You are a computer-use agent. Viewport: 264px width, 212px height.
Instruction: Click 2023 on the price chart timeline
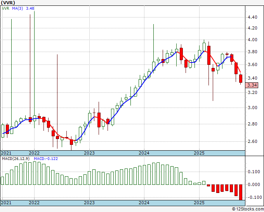tap(89, 153)
